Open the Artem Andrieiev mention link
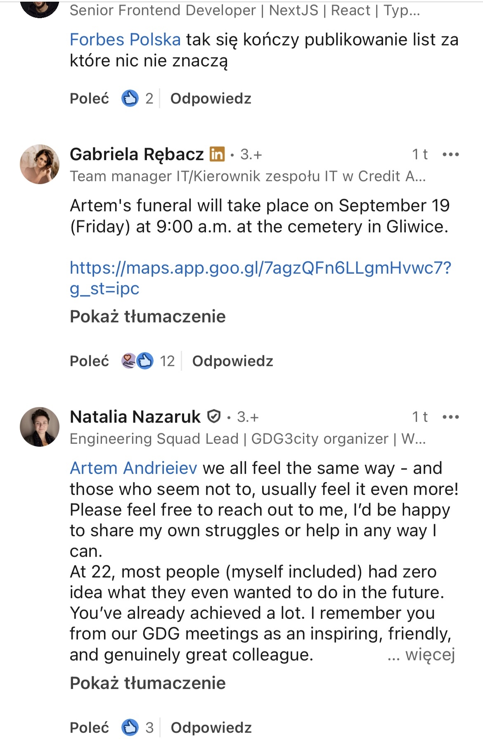The width and height of the screenshot is (483, 739). pyautogui.click(x=133, y=468)
